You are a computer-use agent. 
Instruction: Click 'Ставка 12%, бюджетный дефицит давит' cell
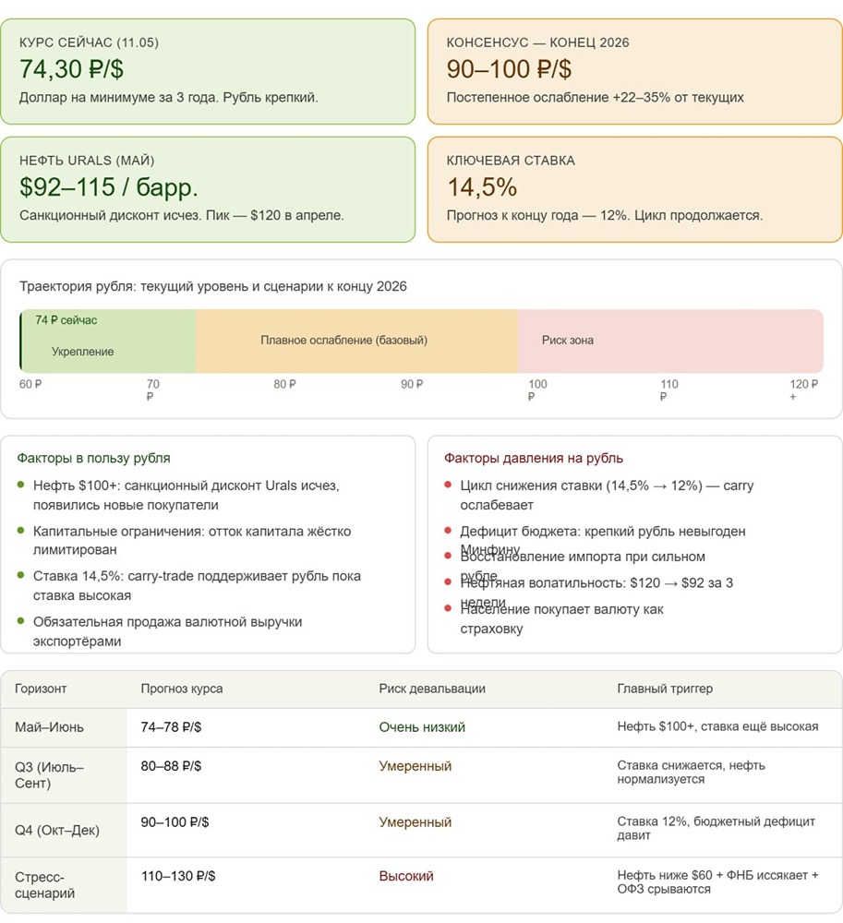tap(716, 828)
